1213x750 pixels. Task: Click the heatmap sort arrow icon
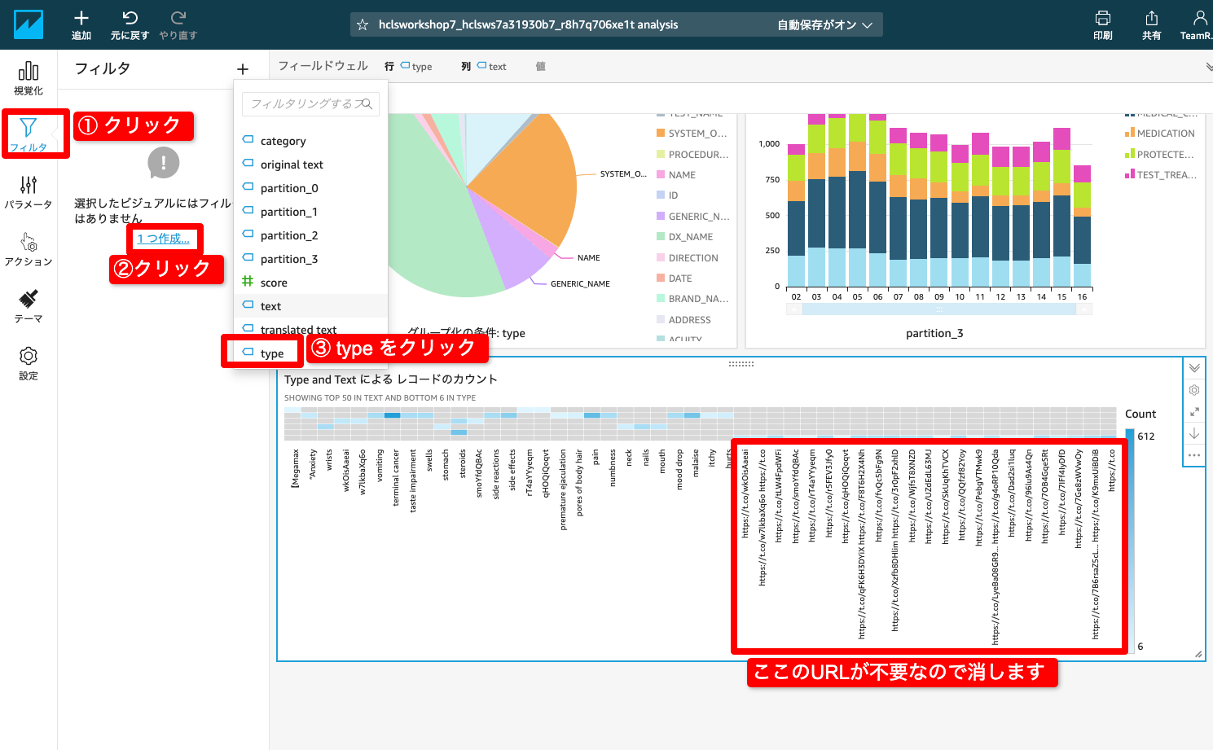point(1194,433)
